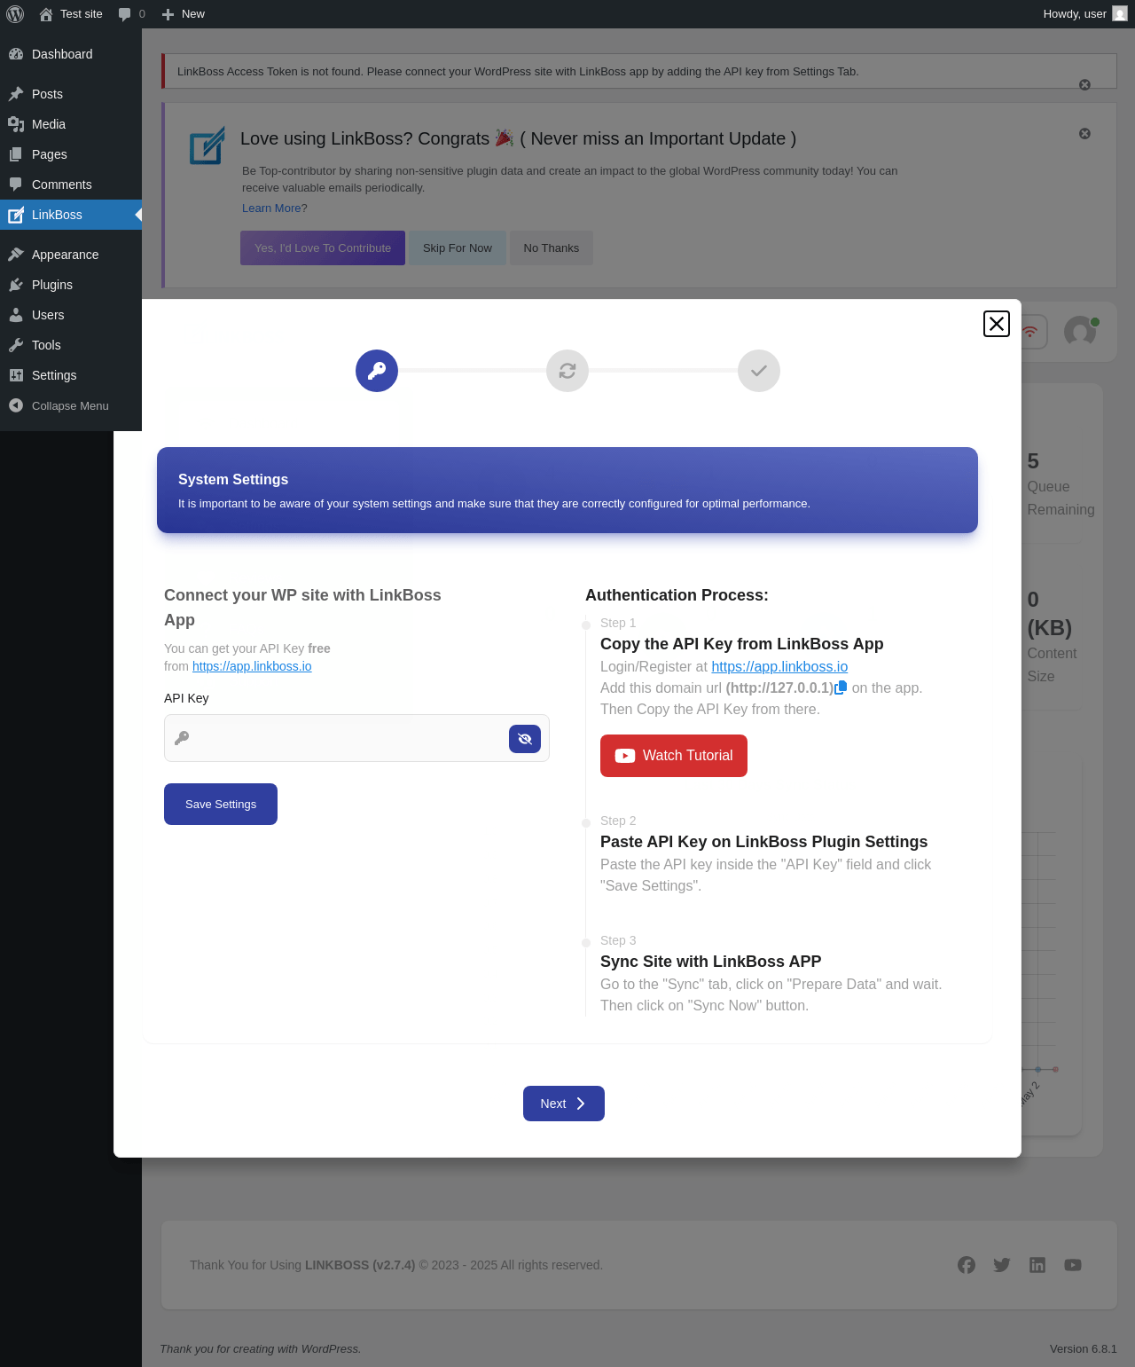The image size is (1135, 1367).
Task: Click the user avatar behind the modal
Action: [x=1080, y=331]
